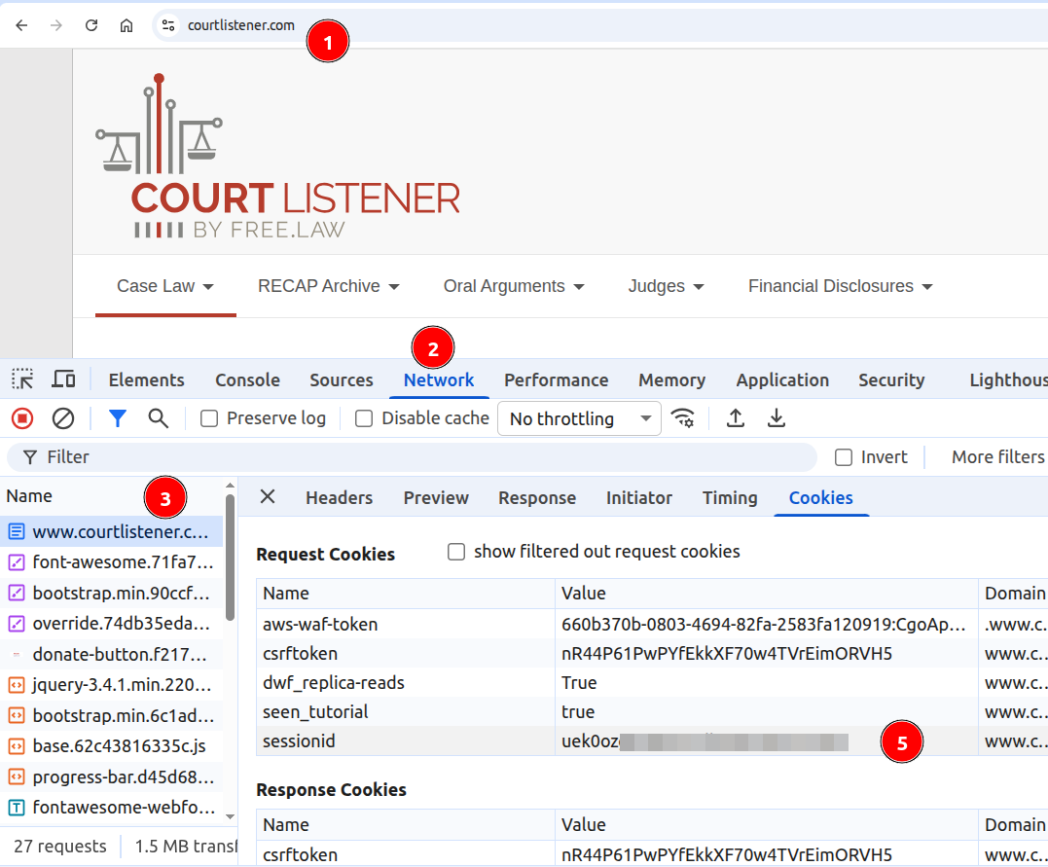Close the request details pane
This screenshot has height=867, width=1048.
pyautogui.click(x=268, y=496)
